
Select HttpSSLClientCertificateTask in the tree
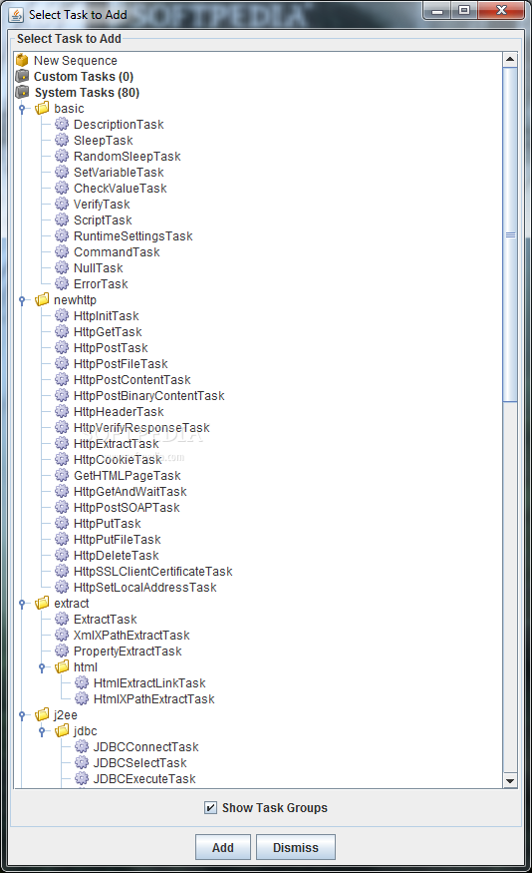pyautogui.click(x=152, y=572)
